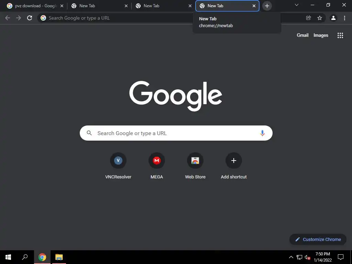Expand the tab search dropdown arrow
Screen dimensions: 352x264
pyautogui.click(x=297, y=5)
